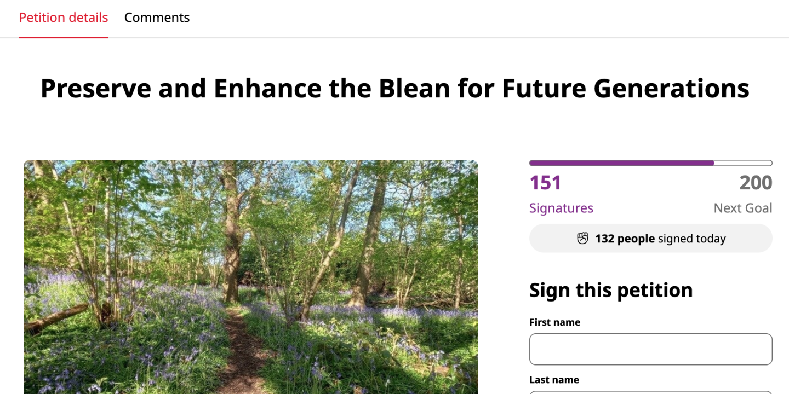
Task: Click the red underline of the active tab
Action: click(64, 38)
